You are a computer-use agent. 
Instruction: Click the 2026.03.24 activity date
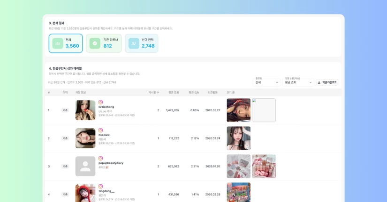click(213, 138)
